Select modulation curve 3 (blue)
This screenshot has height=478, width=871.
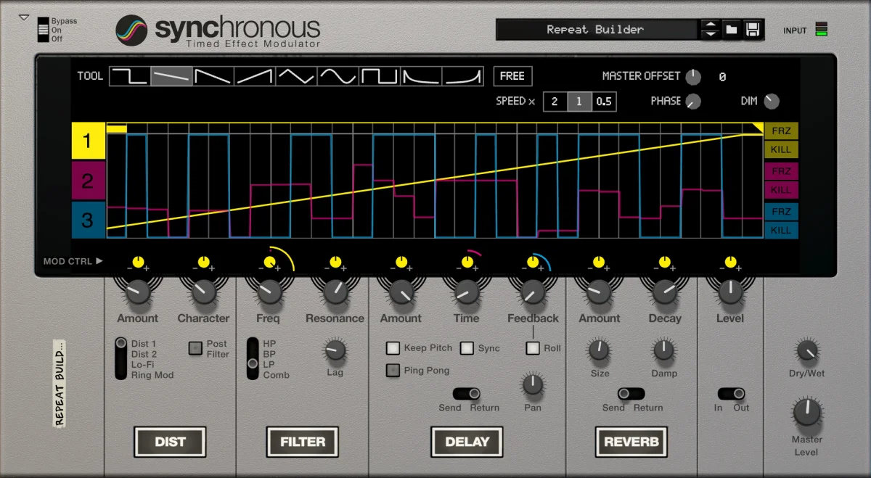coord(89,220)
